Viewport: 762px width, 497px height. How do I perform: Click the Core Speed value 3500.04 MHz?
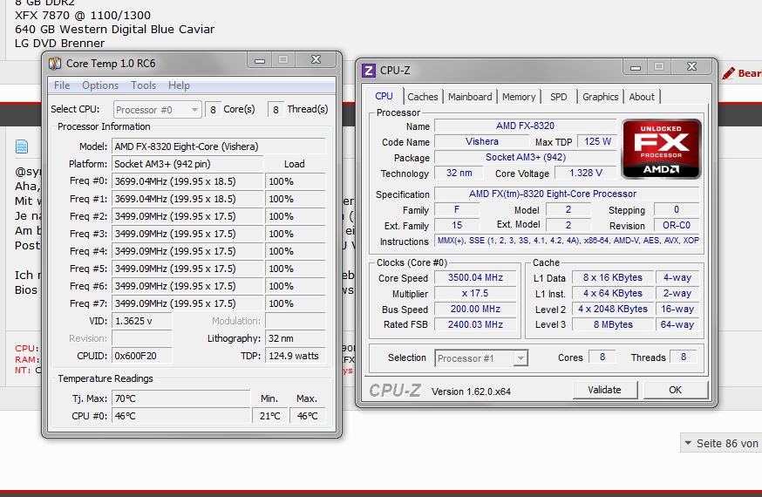(475, 277)
